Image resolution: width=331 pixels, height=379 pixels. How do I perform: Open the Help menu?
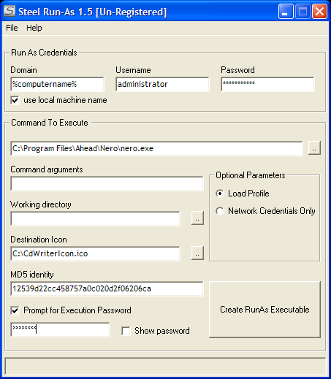tap(34, 28)
